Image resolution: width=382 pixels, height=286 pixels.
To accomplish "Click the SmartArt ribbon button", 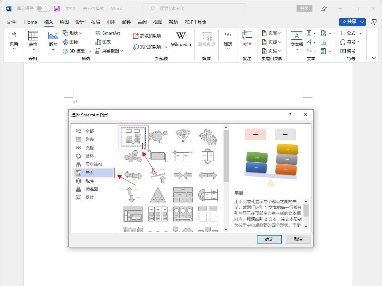I will [108, 33].
